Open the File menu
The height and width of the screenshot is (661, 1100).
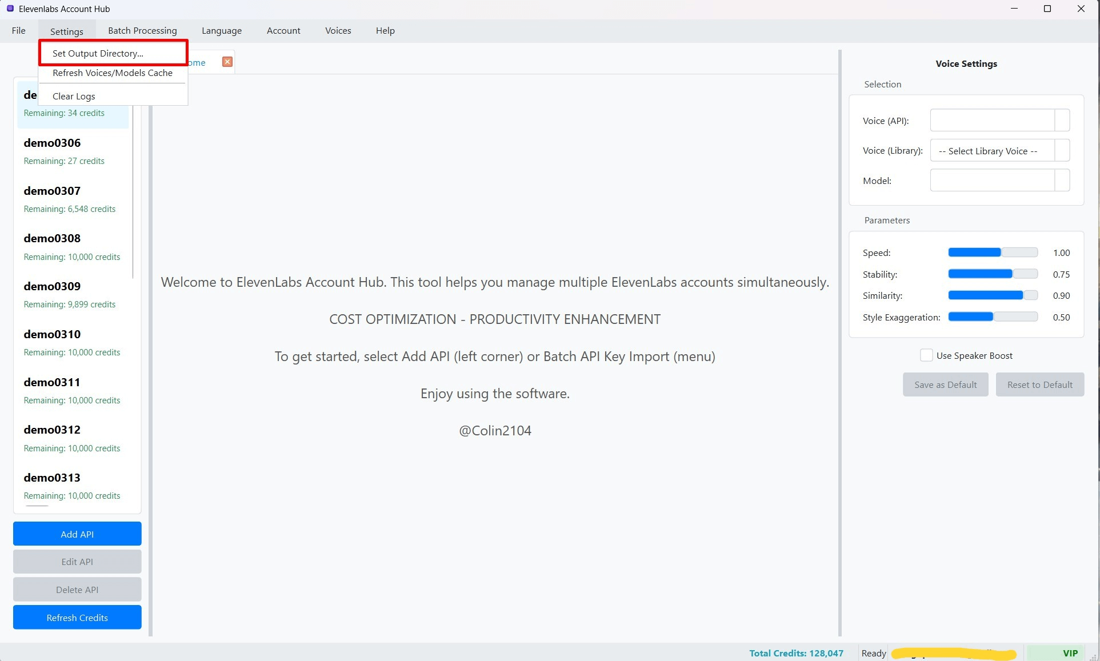(19, 31)
